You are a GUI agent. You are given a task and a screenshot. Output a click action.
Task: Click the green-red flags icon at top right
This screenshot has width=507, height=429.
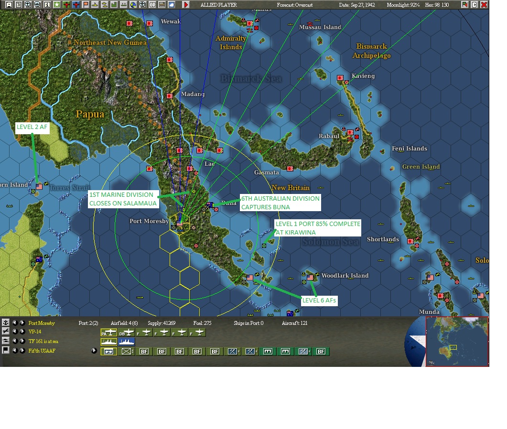464,4
